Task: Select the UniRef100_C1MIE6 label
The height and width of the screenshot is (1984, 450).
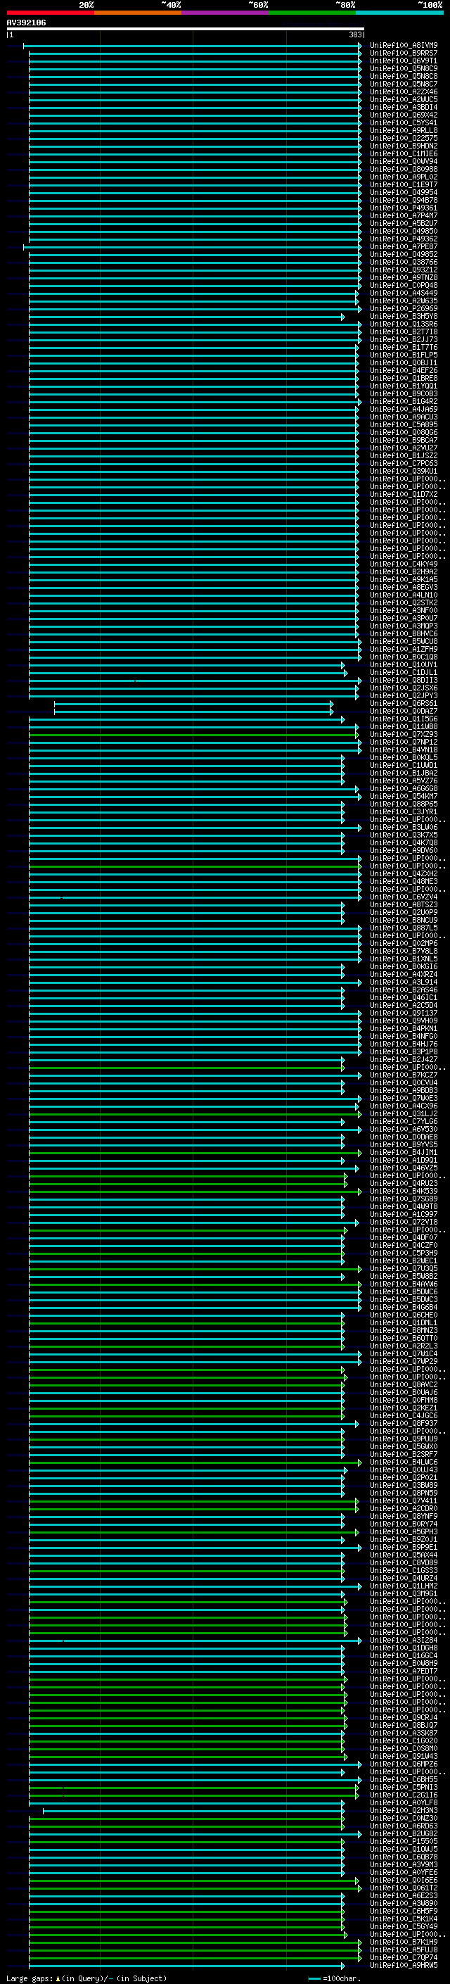Action: [x=403, y=153]
